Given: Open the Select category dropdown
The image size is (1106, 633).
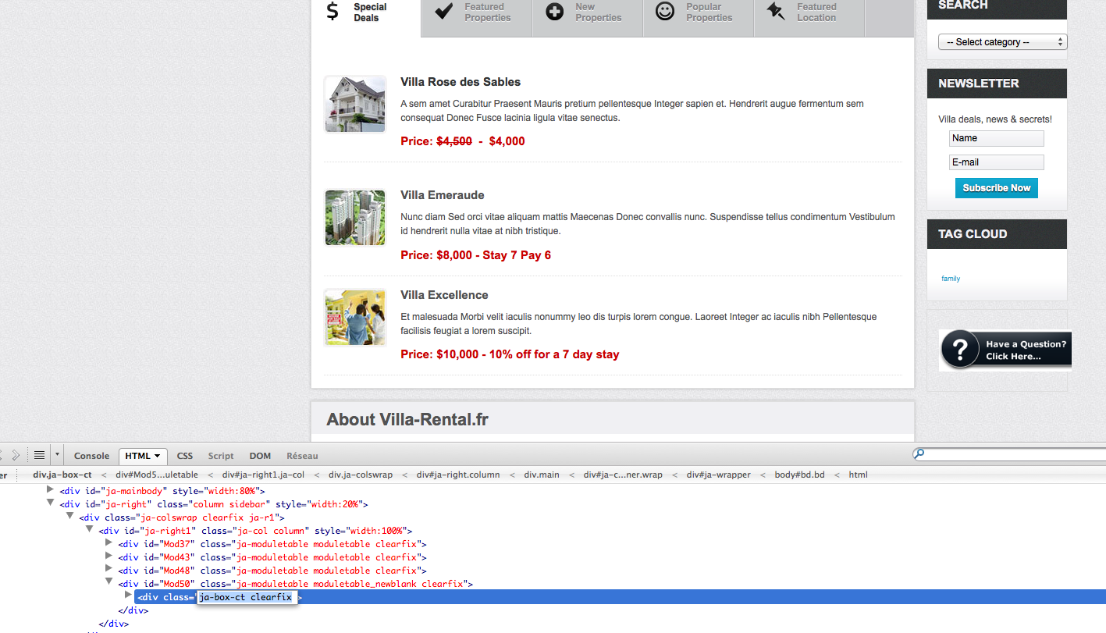Looking at the screenshot, I should [x=1002, y=42].
